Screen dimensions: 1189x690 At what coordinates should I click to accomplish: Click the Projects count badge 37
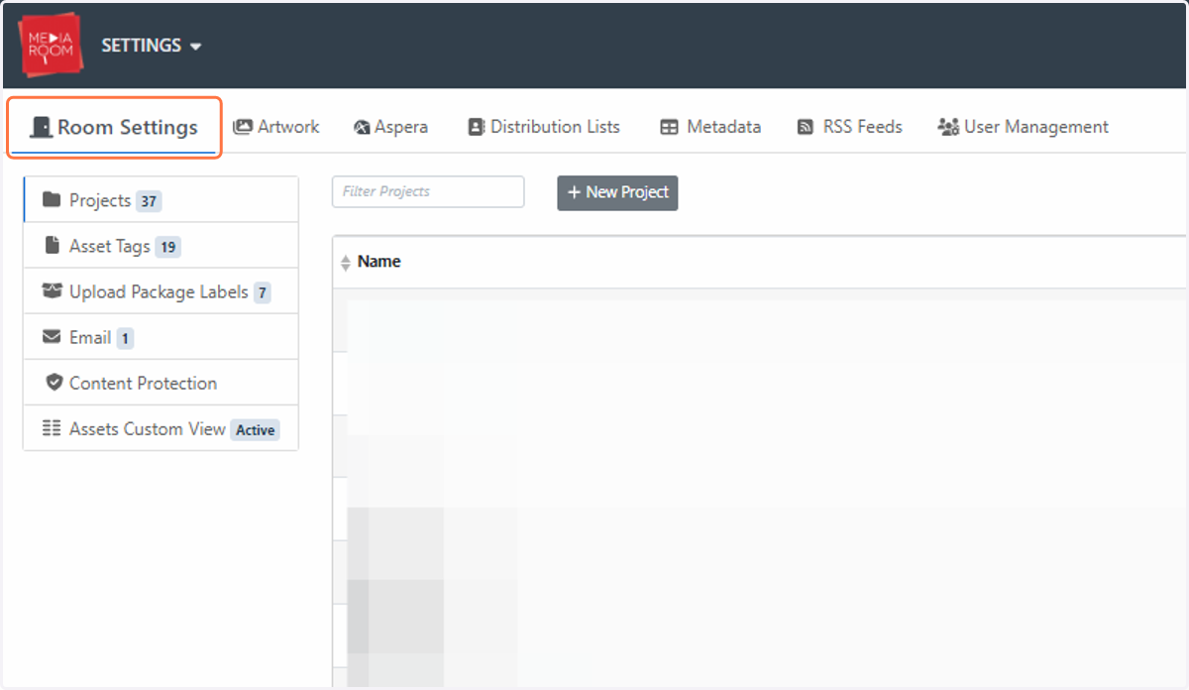[x=149, y=201]
